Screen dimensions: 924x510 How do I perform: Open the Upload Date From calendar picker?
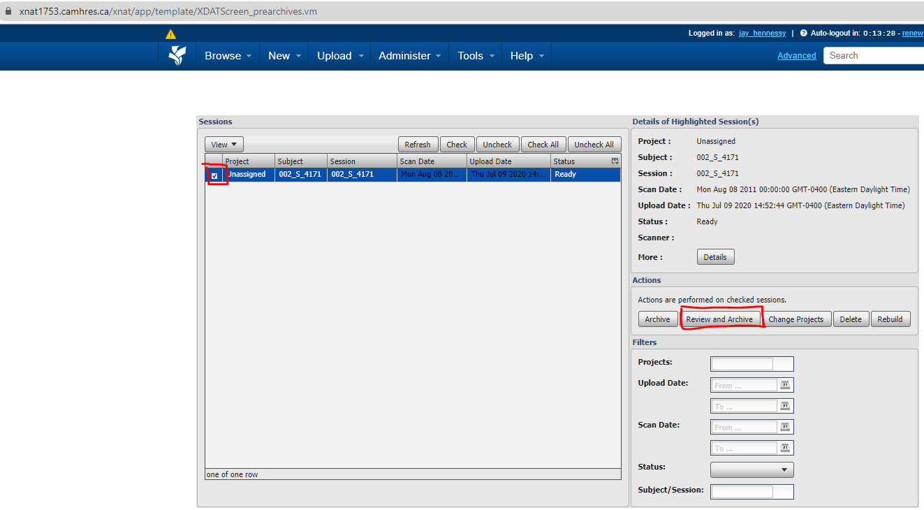click(x=785, y=385)
